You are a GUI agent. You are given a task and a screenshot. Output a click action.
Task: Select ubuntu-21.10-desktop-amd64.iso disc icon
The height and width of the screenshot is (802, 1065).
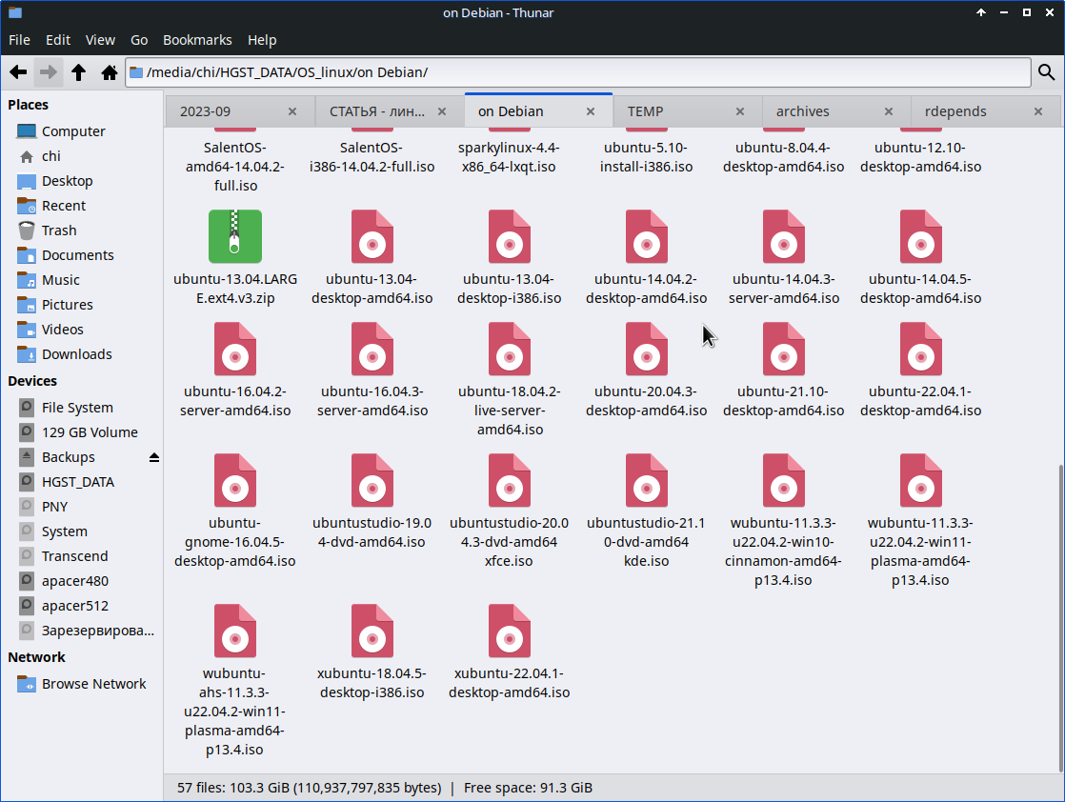[x=784, y=349]
